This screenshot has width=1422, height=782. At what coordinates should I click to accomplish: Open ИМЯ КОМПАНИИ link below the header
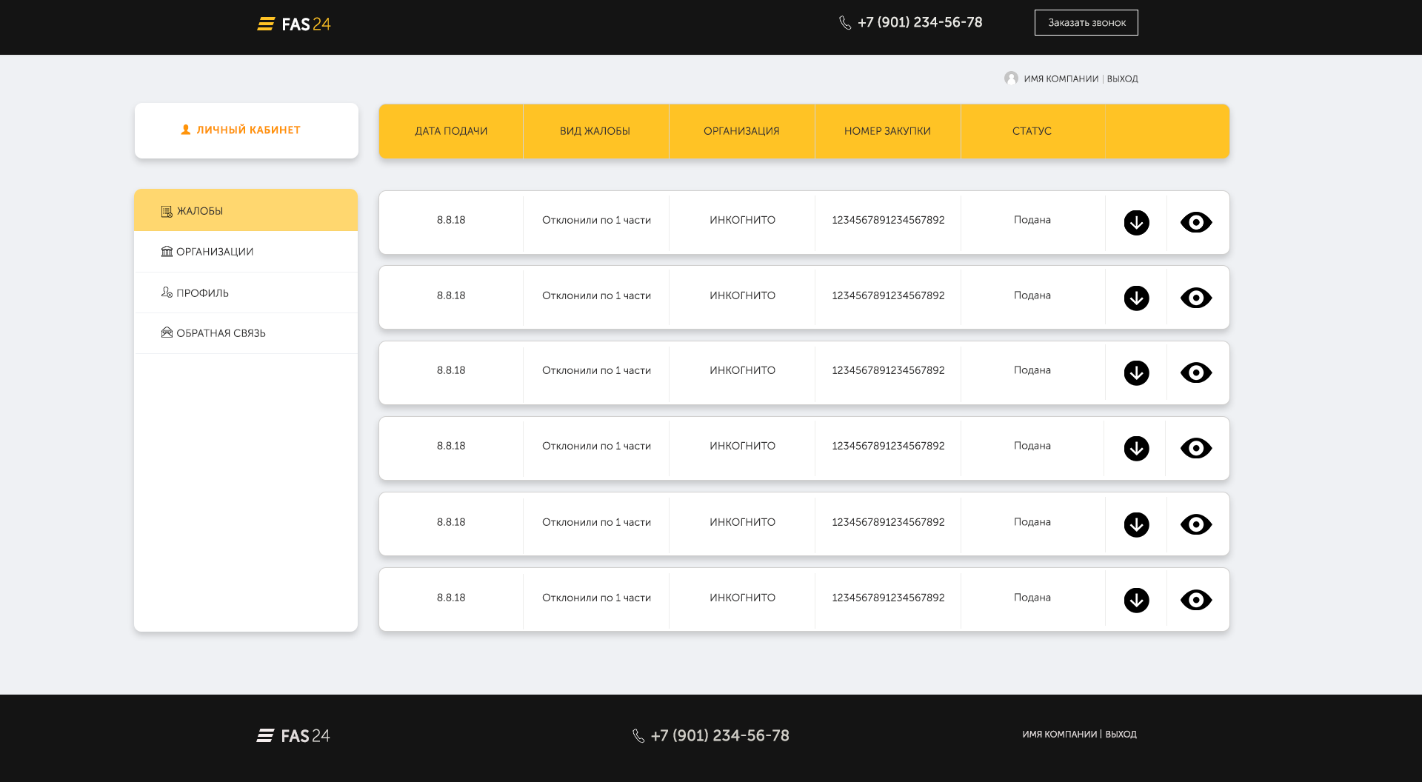pos(1061,78)
